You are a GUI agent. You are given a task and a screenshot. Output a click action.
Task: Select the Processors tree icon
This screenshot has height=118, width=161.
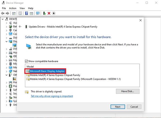(x=10, y=86)
